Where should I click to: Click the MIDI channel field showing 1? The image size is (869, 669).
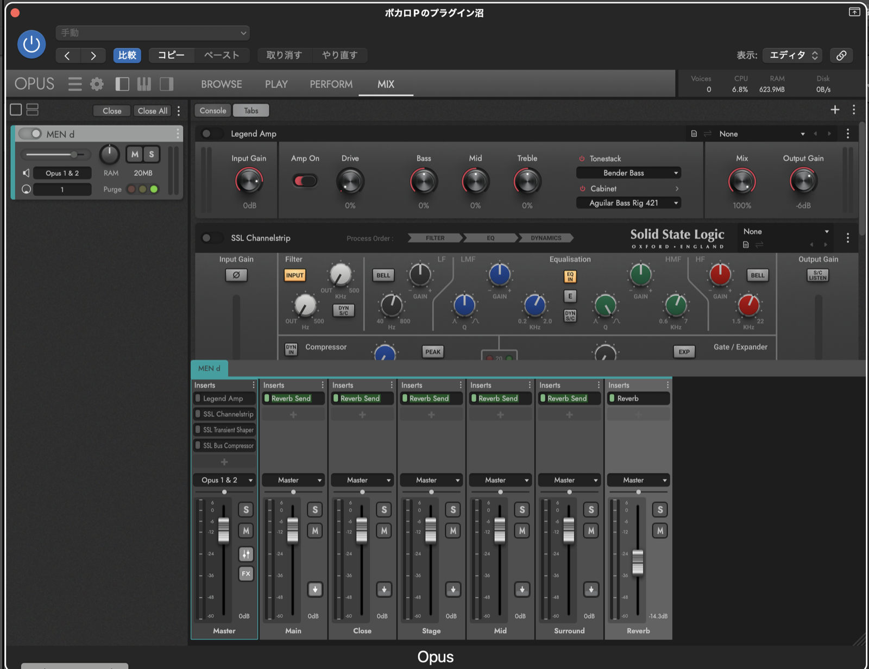[62, 190]
